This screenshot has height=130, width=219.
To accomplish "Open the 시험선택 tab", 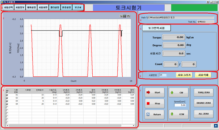I will tap(8, 7).
